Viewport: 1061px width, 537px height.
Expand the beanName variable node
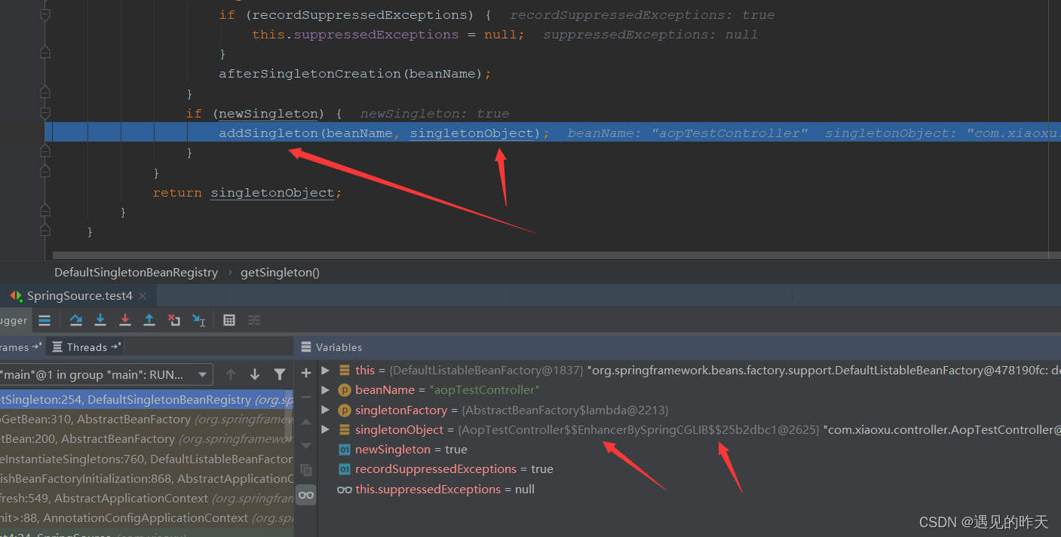point(325,389)
